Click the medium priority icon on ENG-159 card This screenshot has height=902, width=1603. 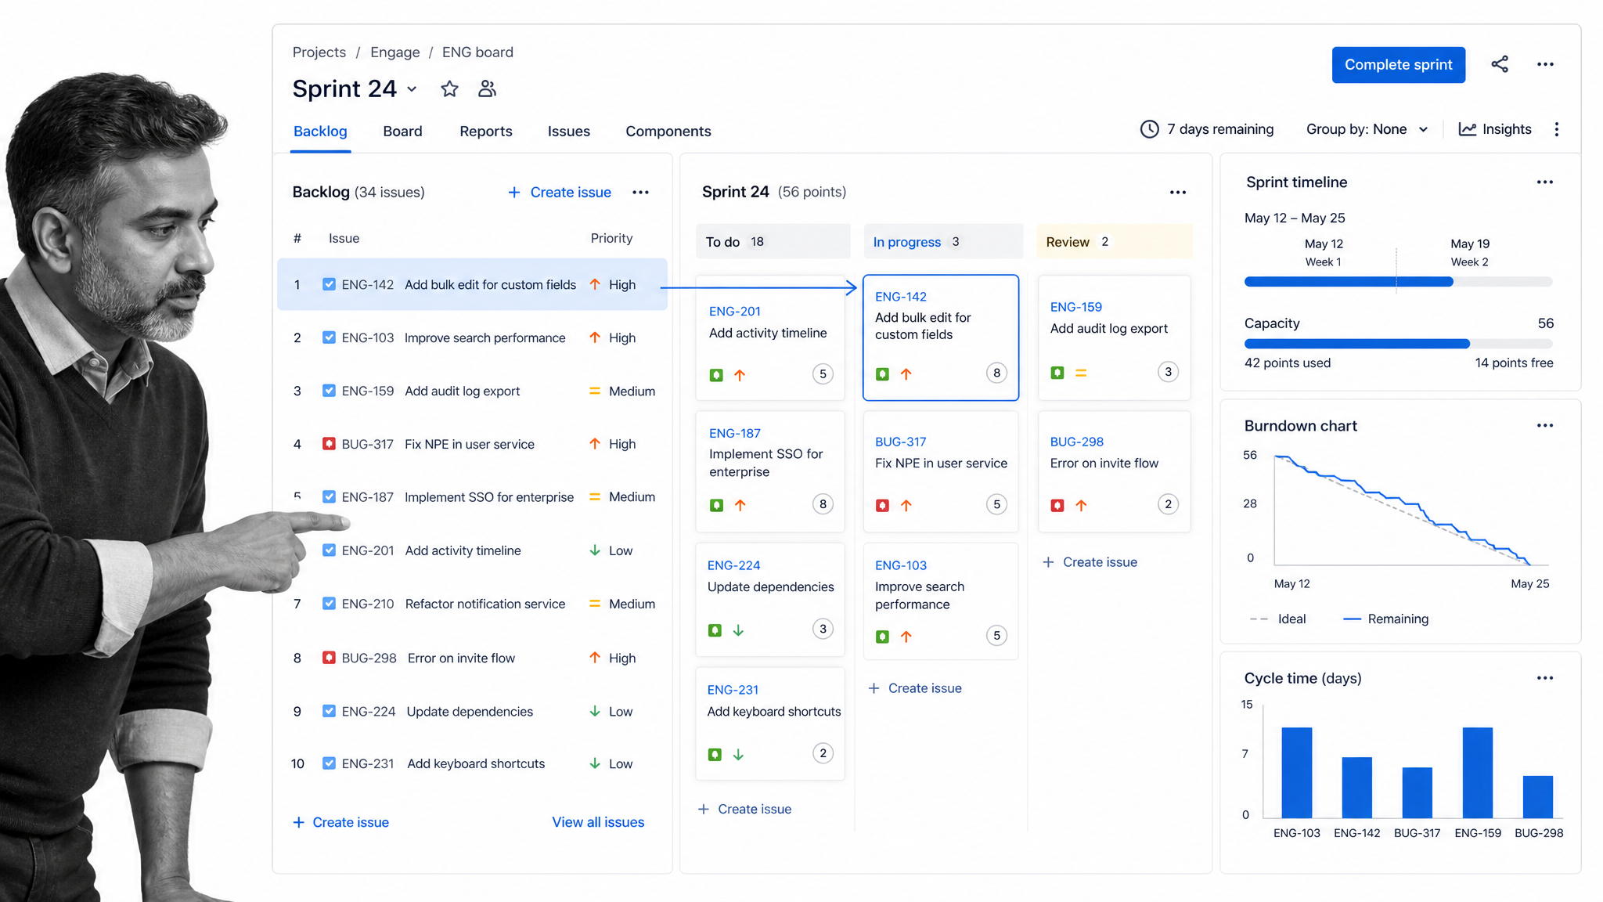coord(1081,373)
